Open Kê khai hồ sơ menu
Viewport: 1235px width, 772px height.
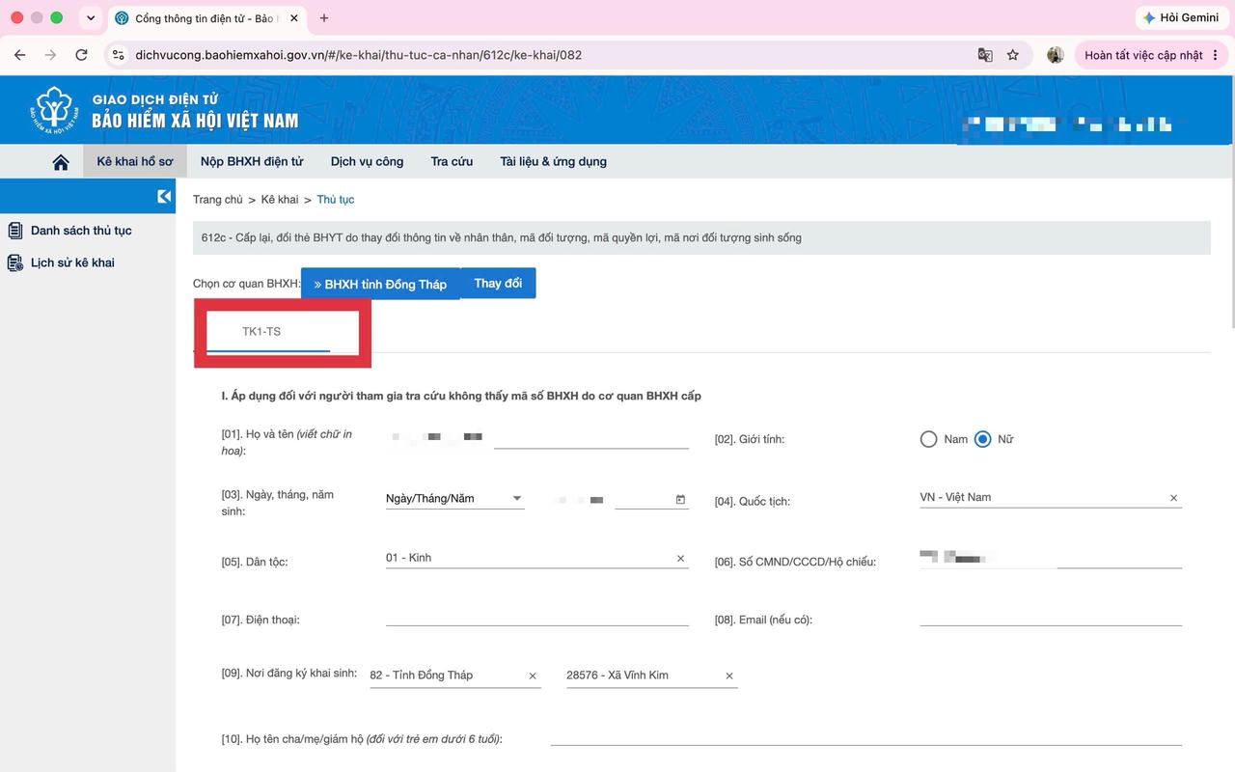(x=135, y=161)
